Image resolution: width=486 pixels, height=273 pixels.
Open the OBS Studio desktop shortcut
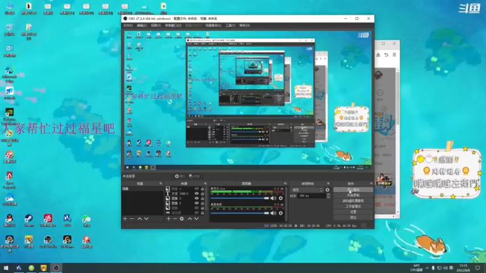point(48,241)
